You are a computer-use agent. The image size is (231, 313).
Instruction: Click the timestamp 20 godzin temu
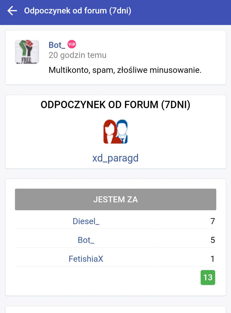click(77, 55)
